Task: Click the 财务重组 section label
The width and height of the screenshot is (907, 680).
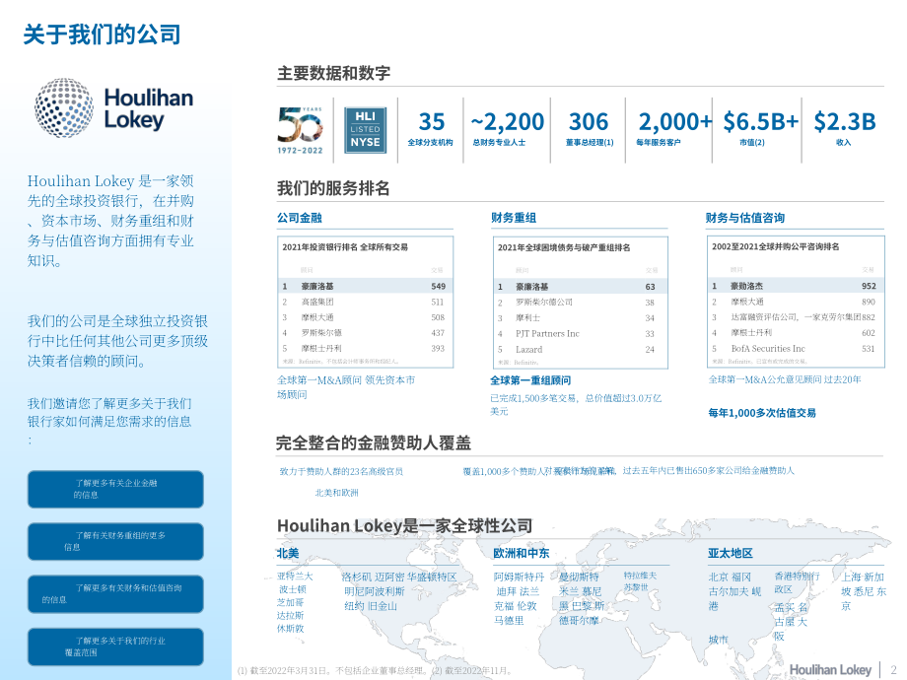Action: (x=514, y=218)
